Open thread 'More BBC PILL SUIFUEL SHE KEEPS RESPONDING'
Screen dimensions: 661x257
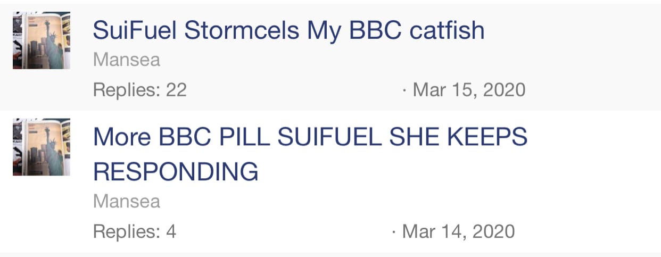310,154
